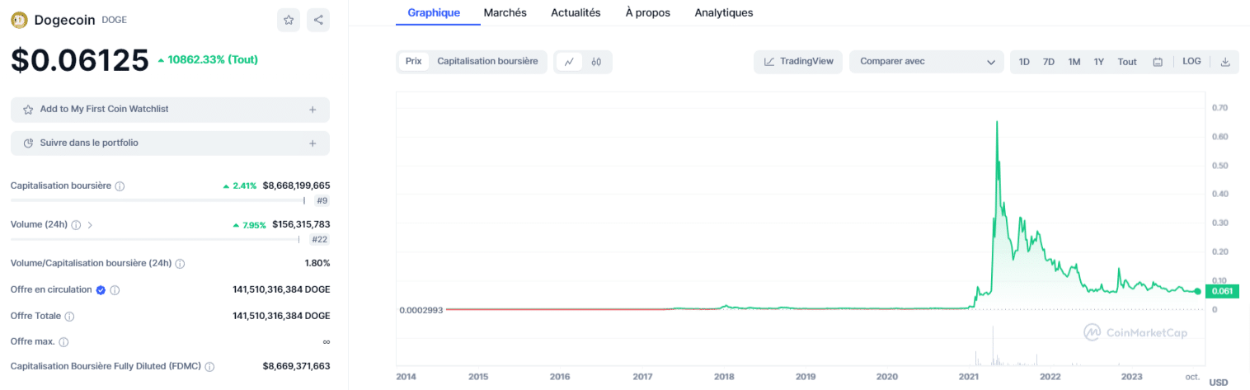Click the TradingView button

coord(798,62)
